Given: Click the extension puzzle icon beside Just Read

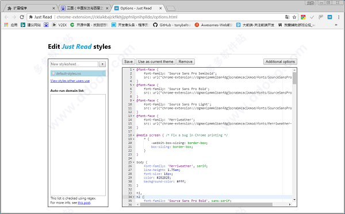Looking at the screenshot, I should 31,17.
